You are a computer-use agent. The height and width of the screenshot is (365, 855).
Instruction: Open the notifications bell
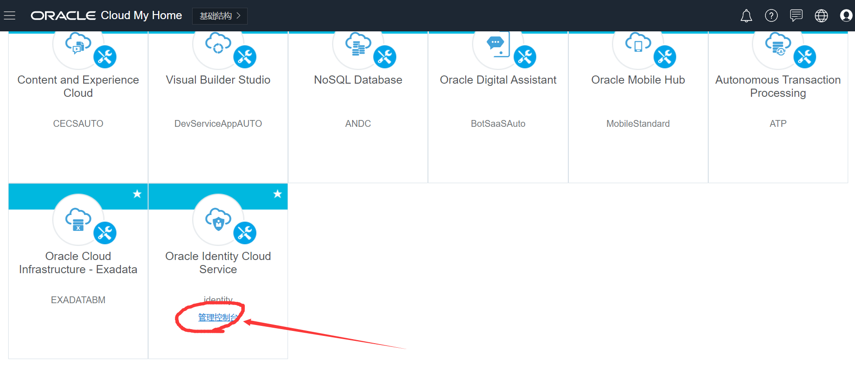[x=746, y=16]
